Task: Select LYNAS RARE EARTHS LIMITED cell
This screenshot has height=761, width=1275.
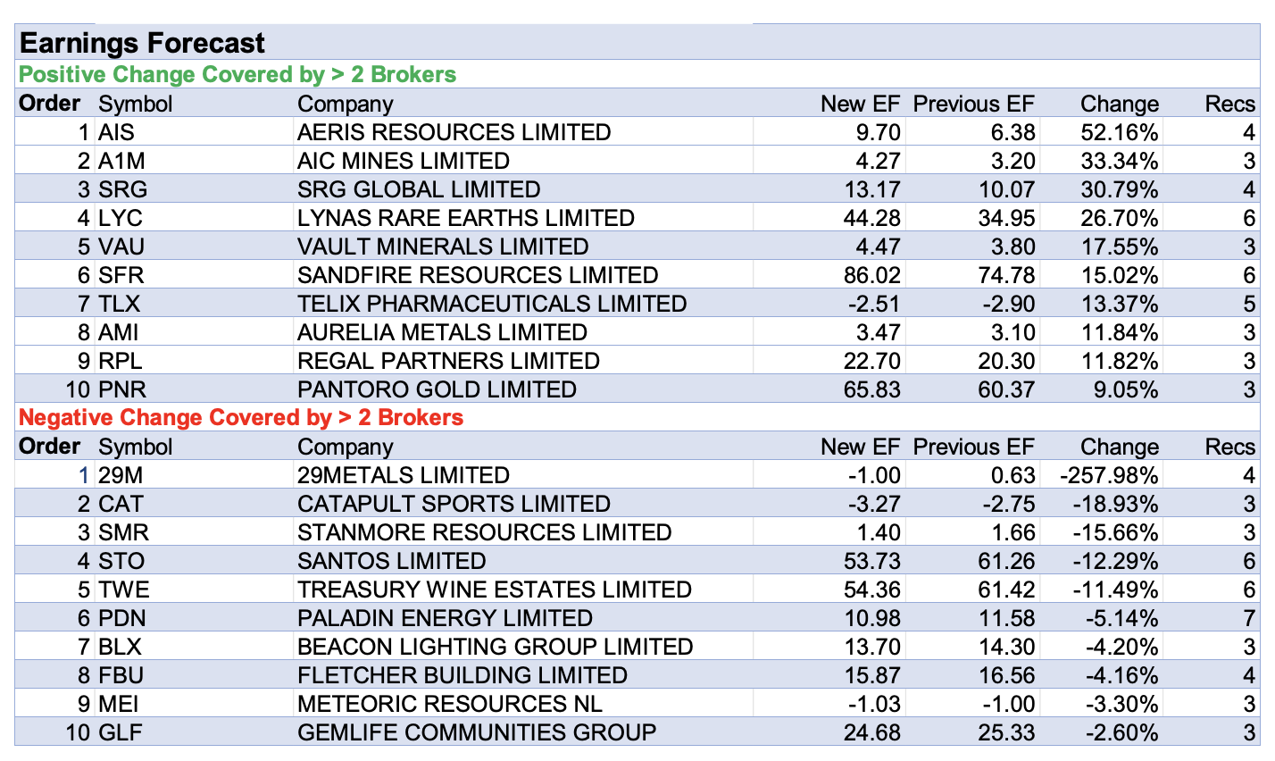Action: click(465, 218)
